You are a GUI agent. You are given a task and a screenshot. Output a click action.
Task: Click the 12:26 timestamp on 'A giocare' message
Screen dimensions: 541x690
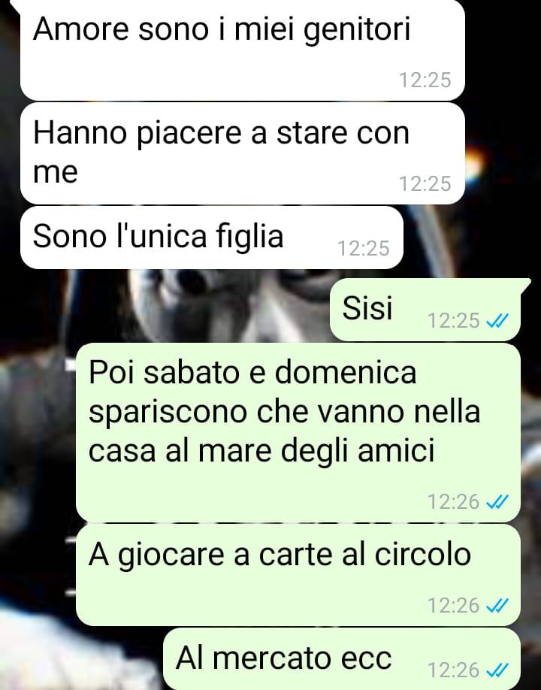click(453, 606)
